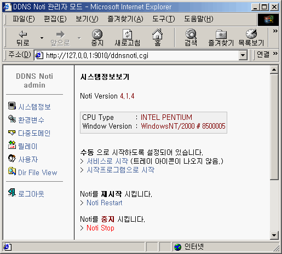
Task: Go to 홈 (Home) via toolbar icon
Action: pyautogui.click(x=157, y=34)
